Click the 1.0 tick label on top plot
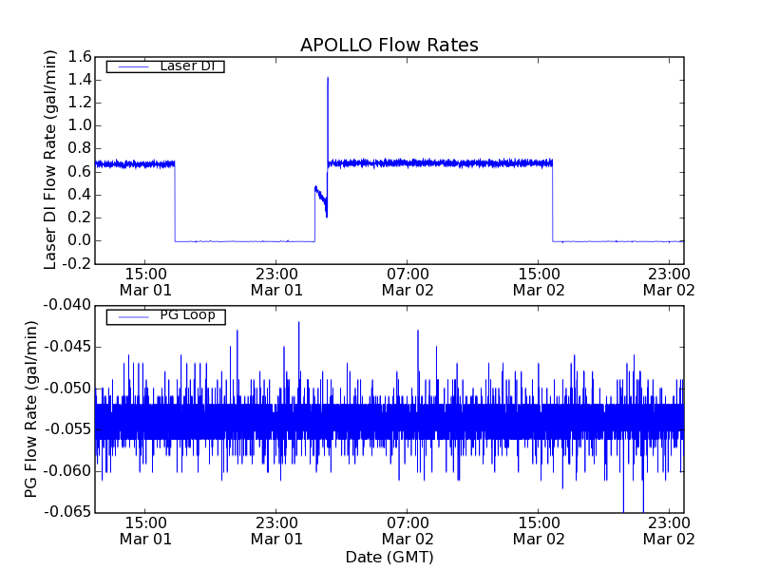The image size is (760, 570). pyautogui.click(x=80, y=125)
